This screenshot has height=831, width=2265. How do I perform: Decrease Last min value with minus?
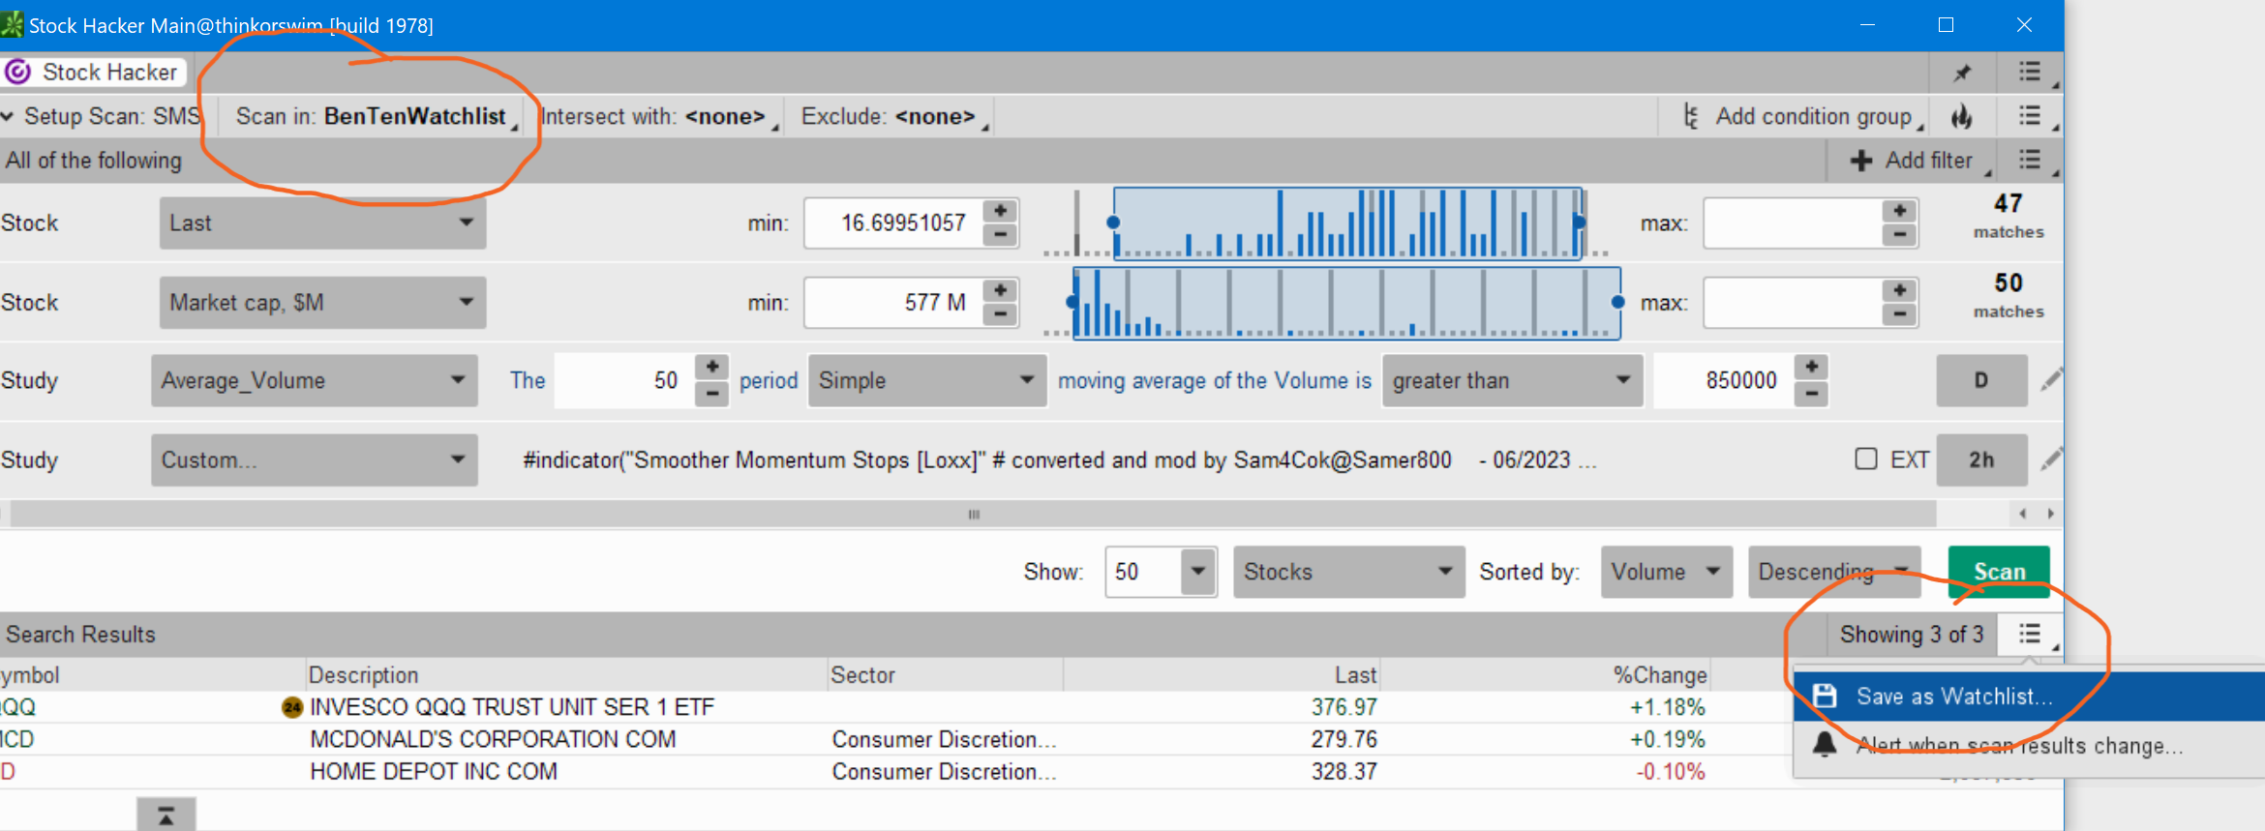point(1000,235)
